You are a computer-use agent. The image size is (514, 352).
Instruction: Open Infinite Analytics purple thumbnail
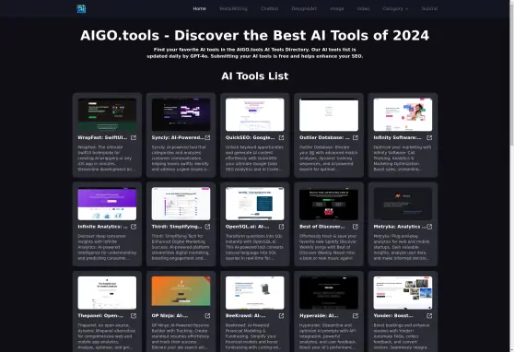(x=107, y=204)
